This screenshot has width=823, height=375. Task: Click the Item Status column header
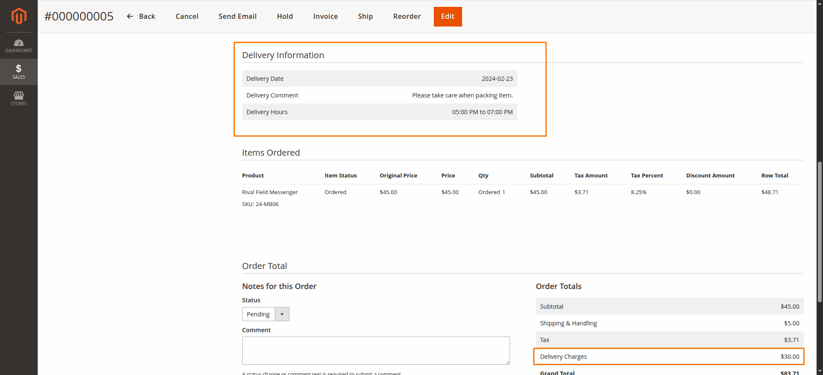click(340, 175)
